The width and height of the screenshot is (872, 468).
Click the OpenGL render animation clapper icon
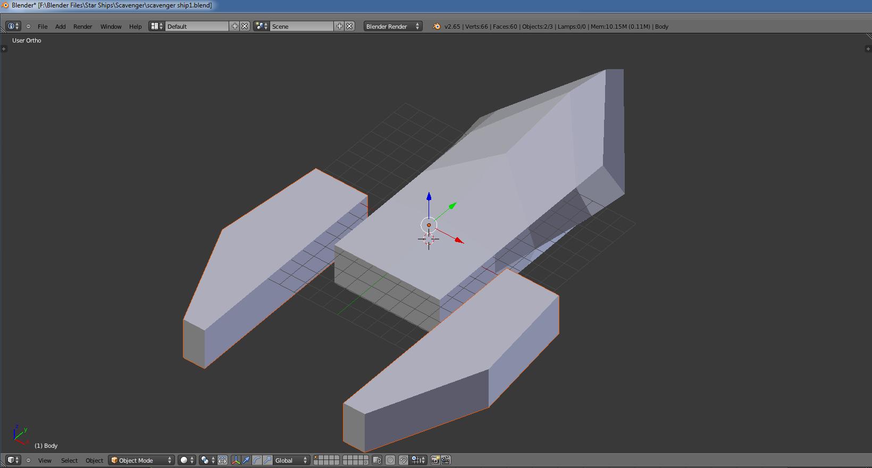coord(446,460)
